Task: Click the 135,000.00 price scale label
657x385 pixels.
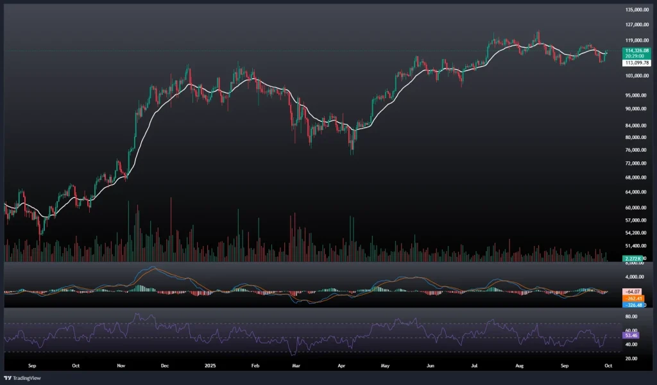Action: (x=637, y=10)
